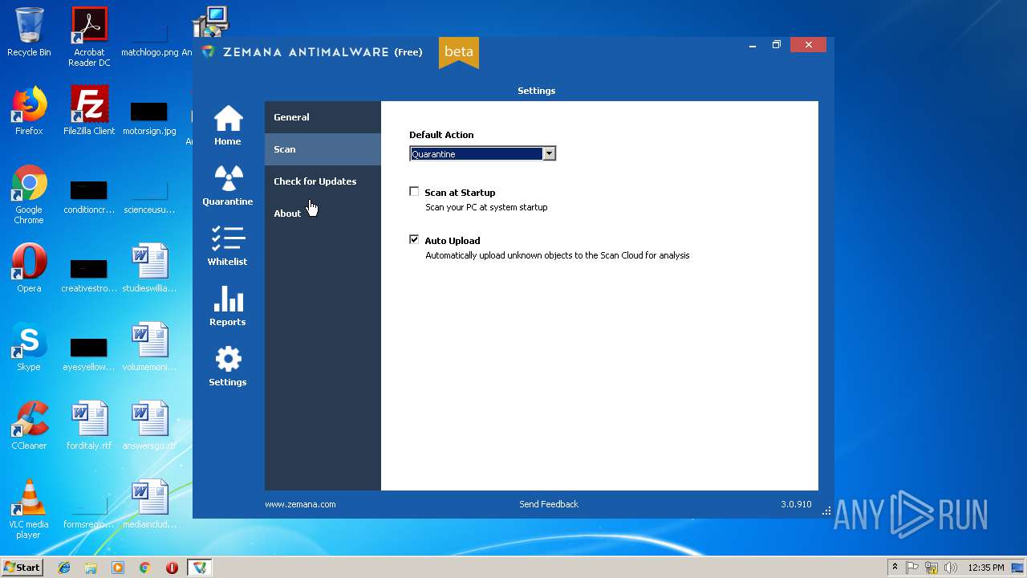Select the mediainclud... Word document icon
The width and height of the screenshot is (1027, 578).
(149, 504)
